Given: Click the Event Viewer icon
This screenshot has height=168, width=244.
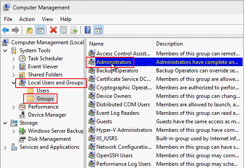Looking at the screenshot, I should tap(22, 67).
